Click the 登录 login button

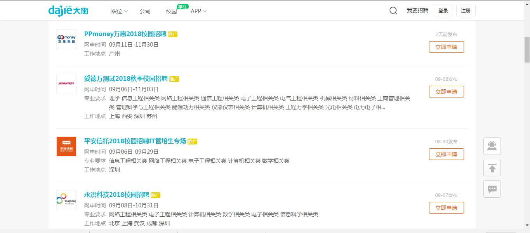pos(443,10)
